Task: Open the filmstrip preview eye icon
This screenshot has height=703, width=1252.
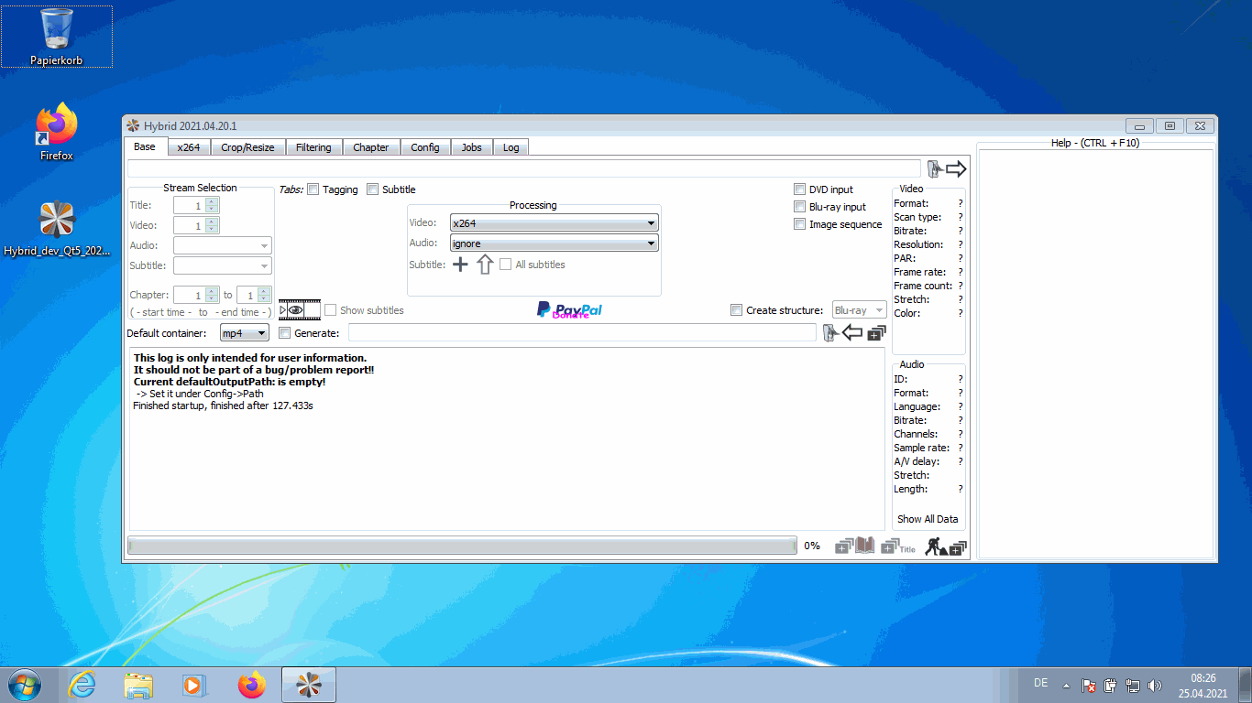Action: tap(299, 310)
